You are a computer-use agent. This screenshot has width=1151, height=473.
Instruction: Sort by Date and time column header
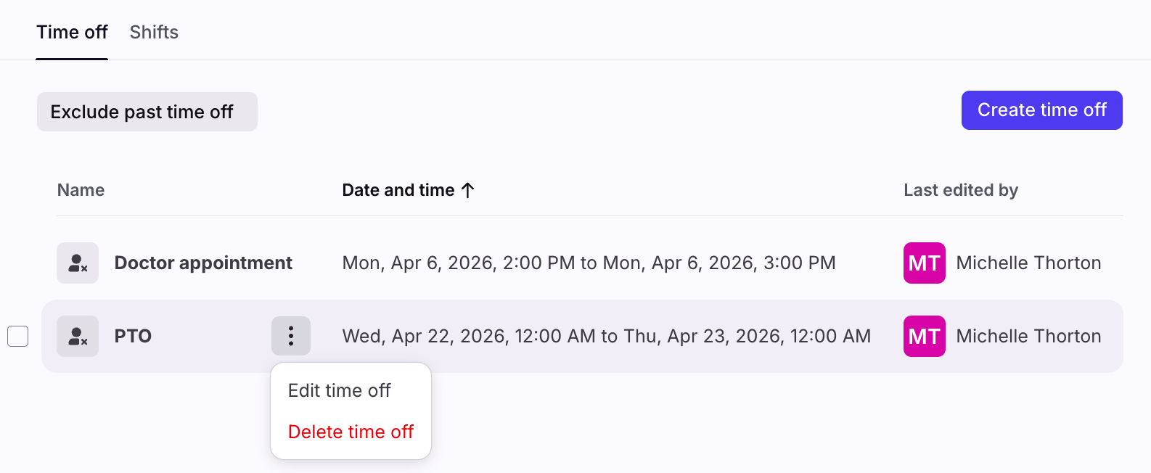click(398, 190)
